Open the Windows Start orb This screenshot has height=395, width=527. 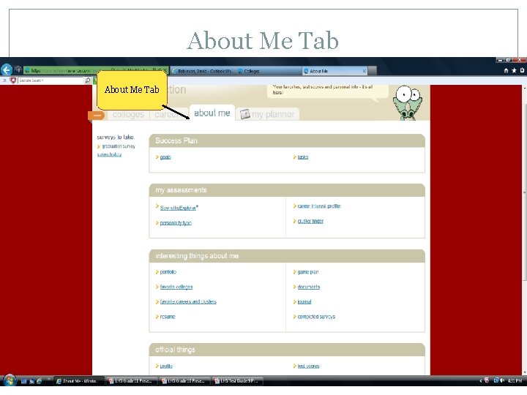[x=10, y=381]
